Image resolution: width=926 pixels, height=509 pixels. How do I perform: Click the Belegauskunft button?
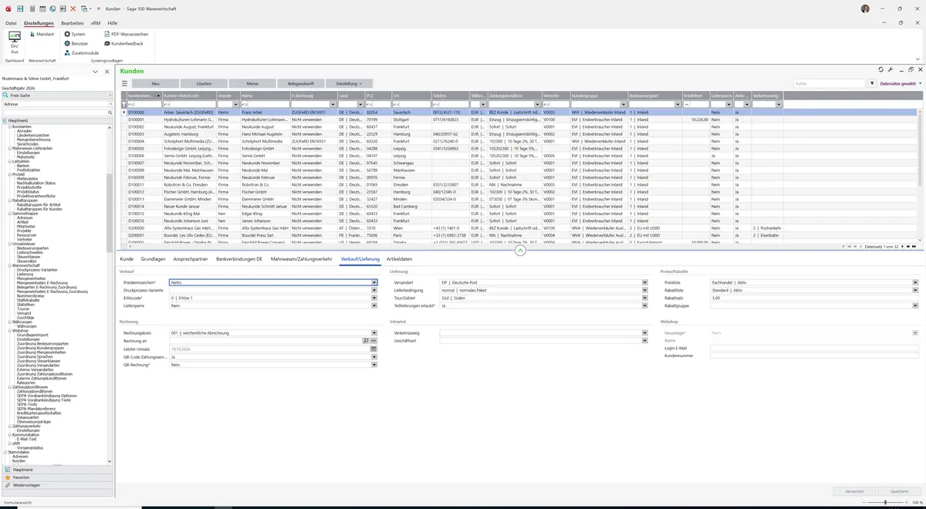pyautogui.click(x=300, y=83)
